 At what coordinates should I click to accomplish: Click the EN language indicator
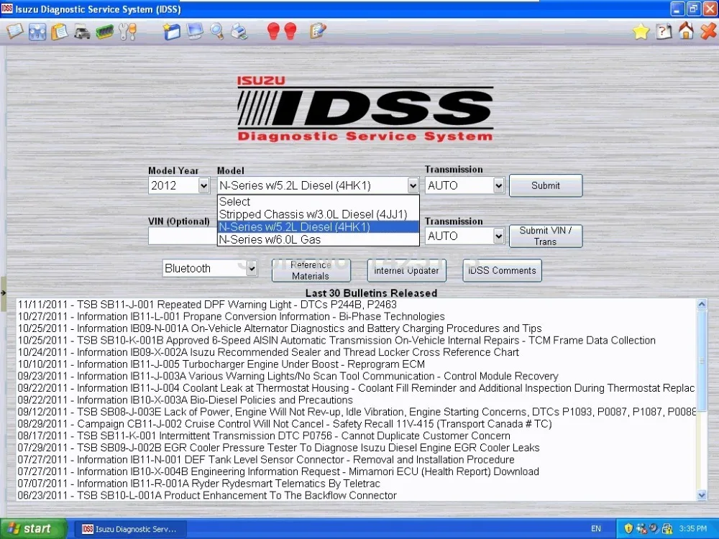click(x=596, y=528)
